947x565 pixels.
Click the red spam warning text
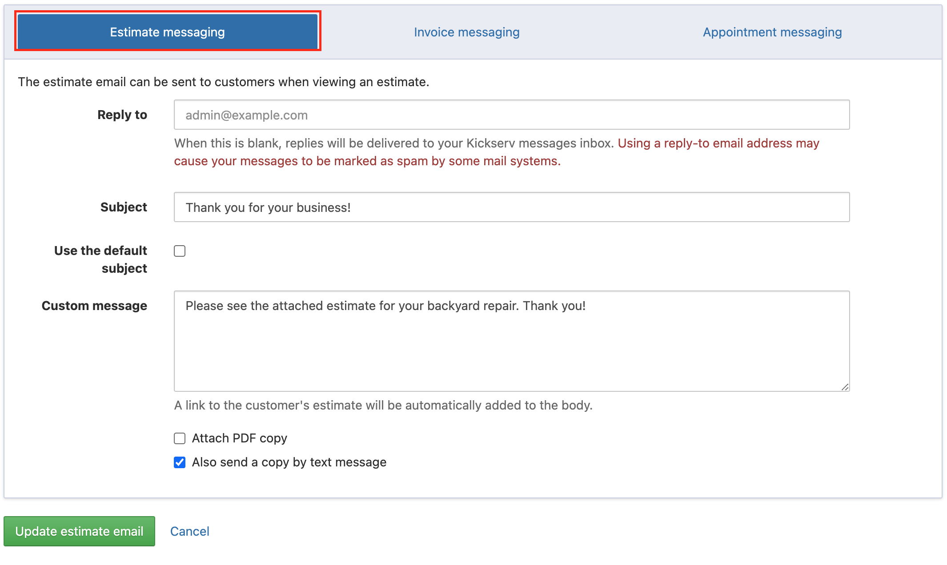pyautogui.click(x=367, y=161)
